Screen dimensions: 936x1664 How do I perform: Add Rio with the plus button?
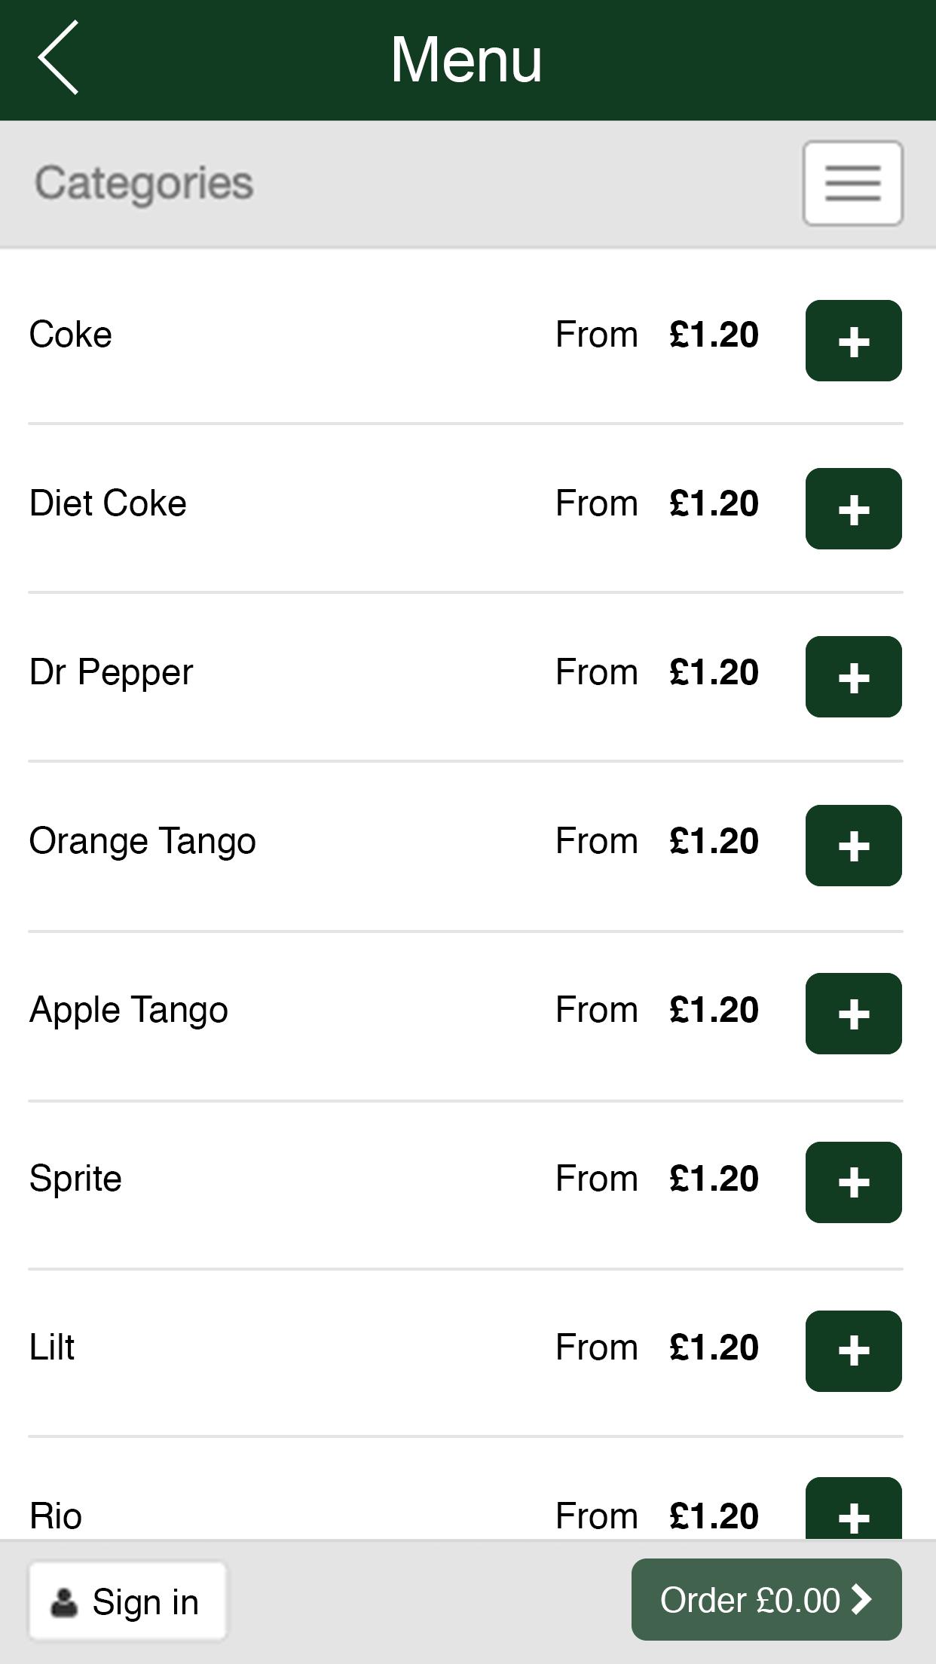pos(853,1510)
